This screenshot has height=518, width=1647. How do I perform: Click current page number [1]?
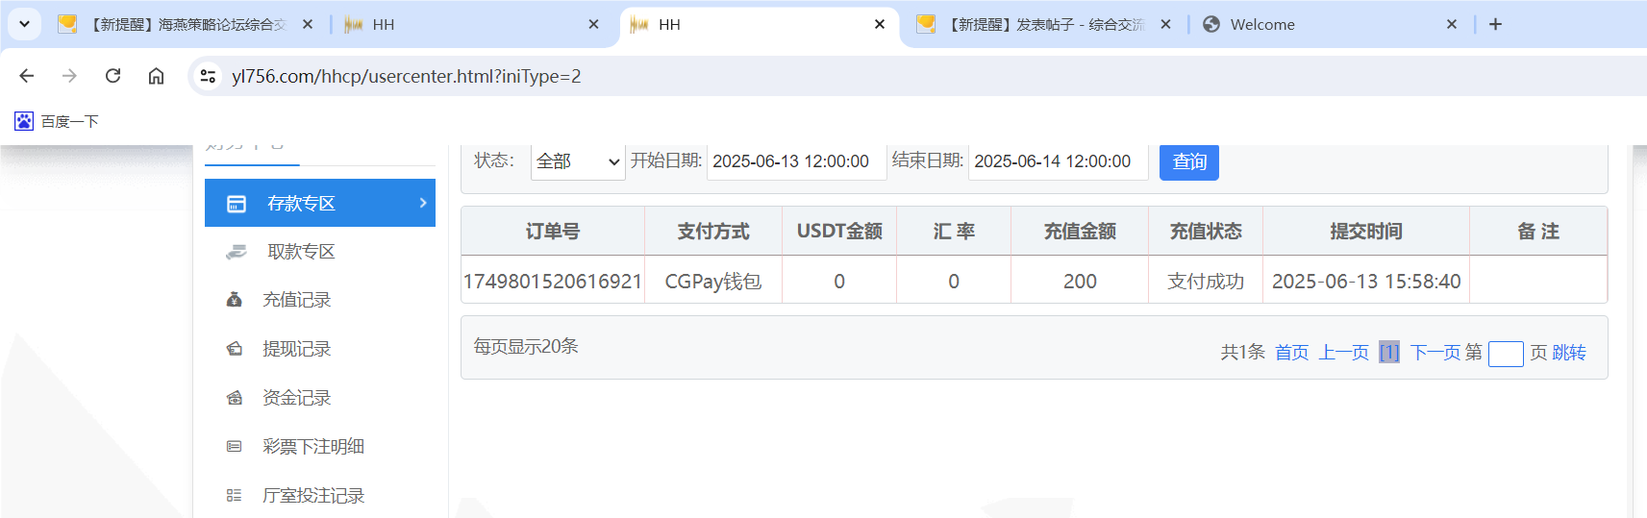[x=1389, y=353]
